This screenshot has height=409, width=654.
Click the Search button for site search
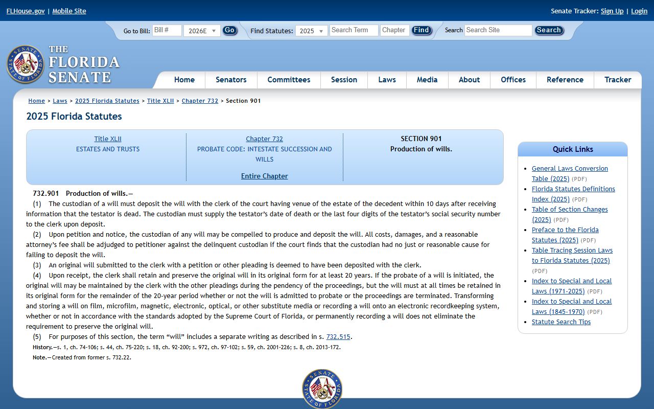tap(549, 30)
